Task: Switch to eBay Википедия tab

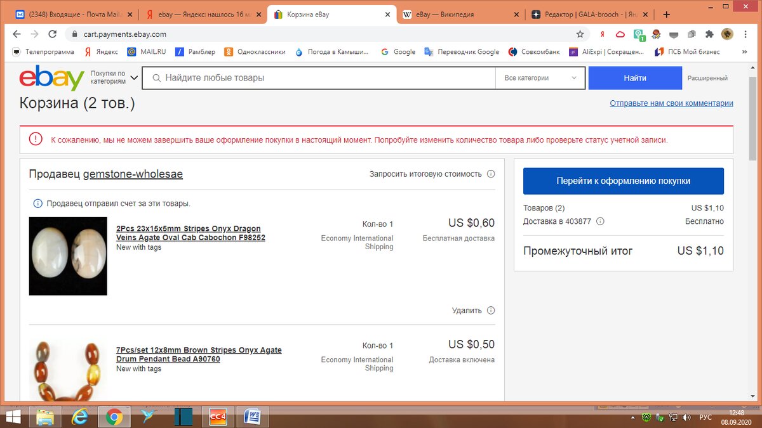Action: 460,15
